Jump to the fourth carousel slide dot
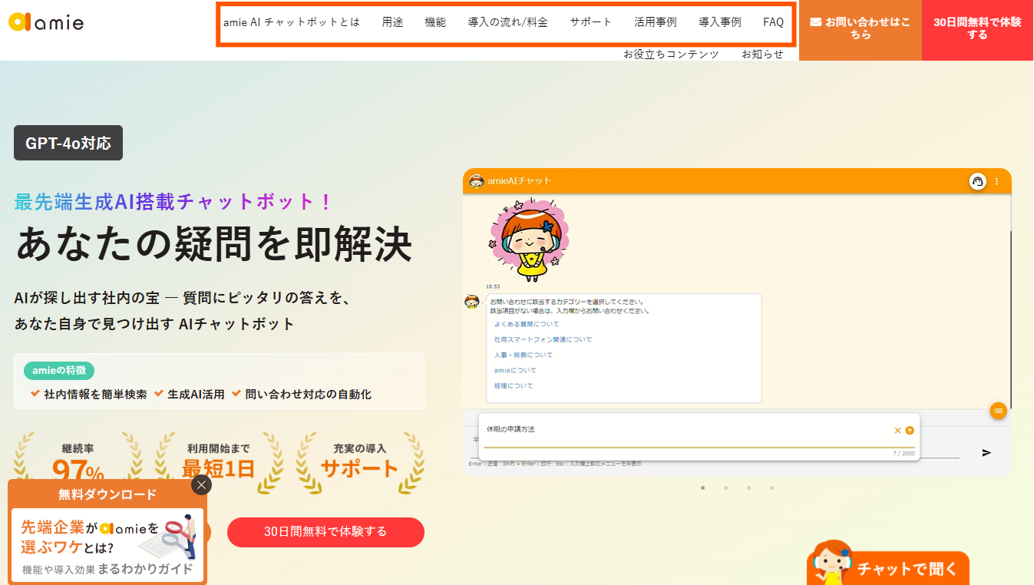This screenshot has width=1034, height=585. click(771, 487)
